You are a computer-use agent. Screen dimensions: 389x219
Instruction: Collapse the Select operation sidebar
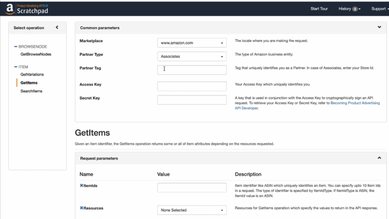point(57,27)
